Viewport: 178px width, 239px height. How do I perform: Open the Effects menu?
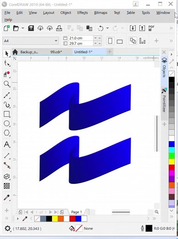[83, 12]
